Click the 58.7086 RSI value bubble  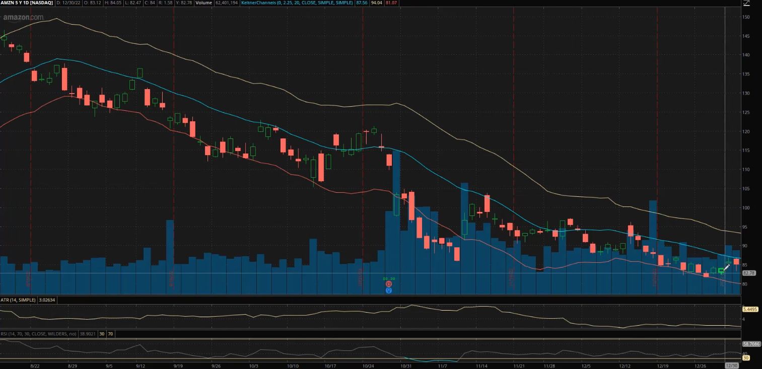click(x=750, y=344)
